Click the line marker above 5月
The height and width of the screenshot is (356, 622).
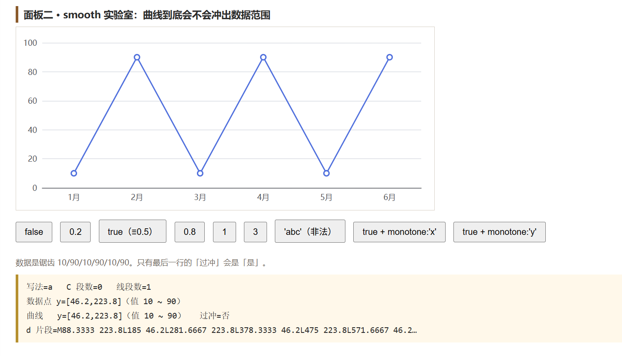327,173
